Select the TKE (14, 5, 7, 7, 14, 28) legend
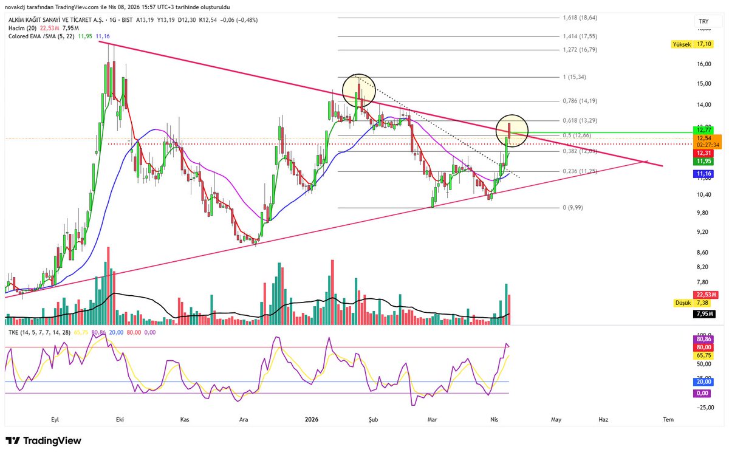 tap(39, 332)
